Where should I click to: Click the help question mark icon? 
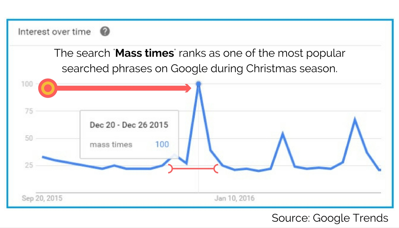105,31
